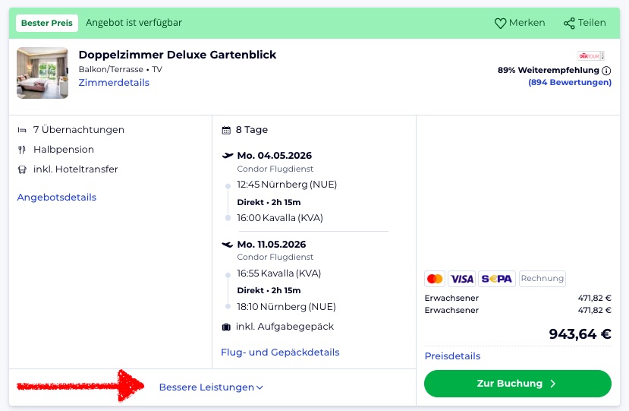The width and height of the screenshot is (629, 411).
Task: Click the VISA payment icon
Action: point(461,279)
